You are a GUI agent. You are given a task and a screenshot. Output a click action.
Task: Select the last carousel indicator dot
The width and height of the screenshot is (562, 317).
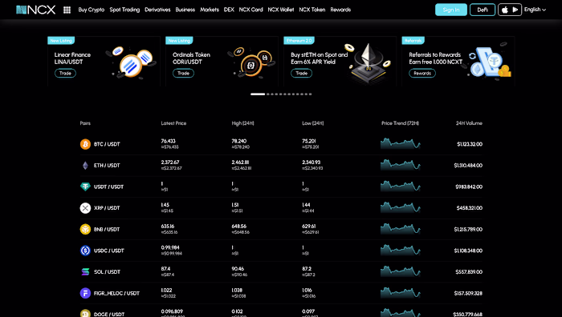coord(311,94)
